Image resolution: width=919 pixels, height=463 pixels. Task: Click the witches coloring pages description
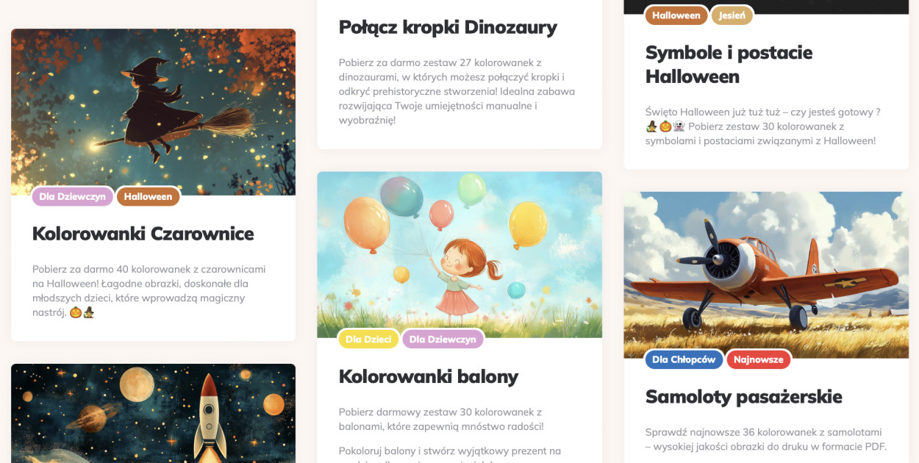149,291
